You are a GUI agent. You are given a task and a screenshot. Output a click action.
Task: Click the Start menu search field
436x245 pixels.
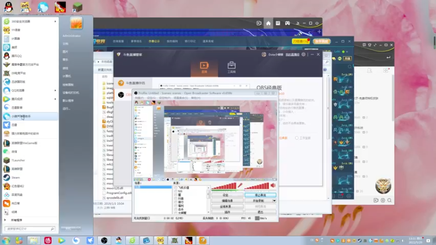[29, 229]
